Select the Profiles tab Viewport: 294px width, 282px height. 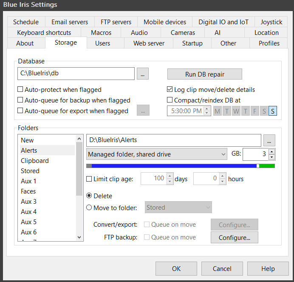(269, 43)
